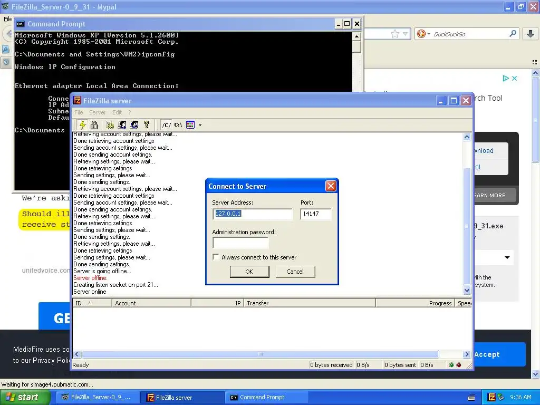
Task: Click the search magnifier icon in browser
Action: tap(513, 33)
